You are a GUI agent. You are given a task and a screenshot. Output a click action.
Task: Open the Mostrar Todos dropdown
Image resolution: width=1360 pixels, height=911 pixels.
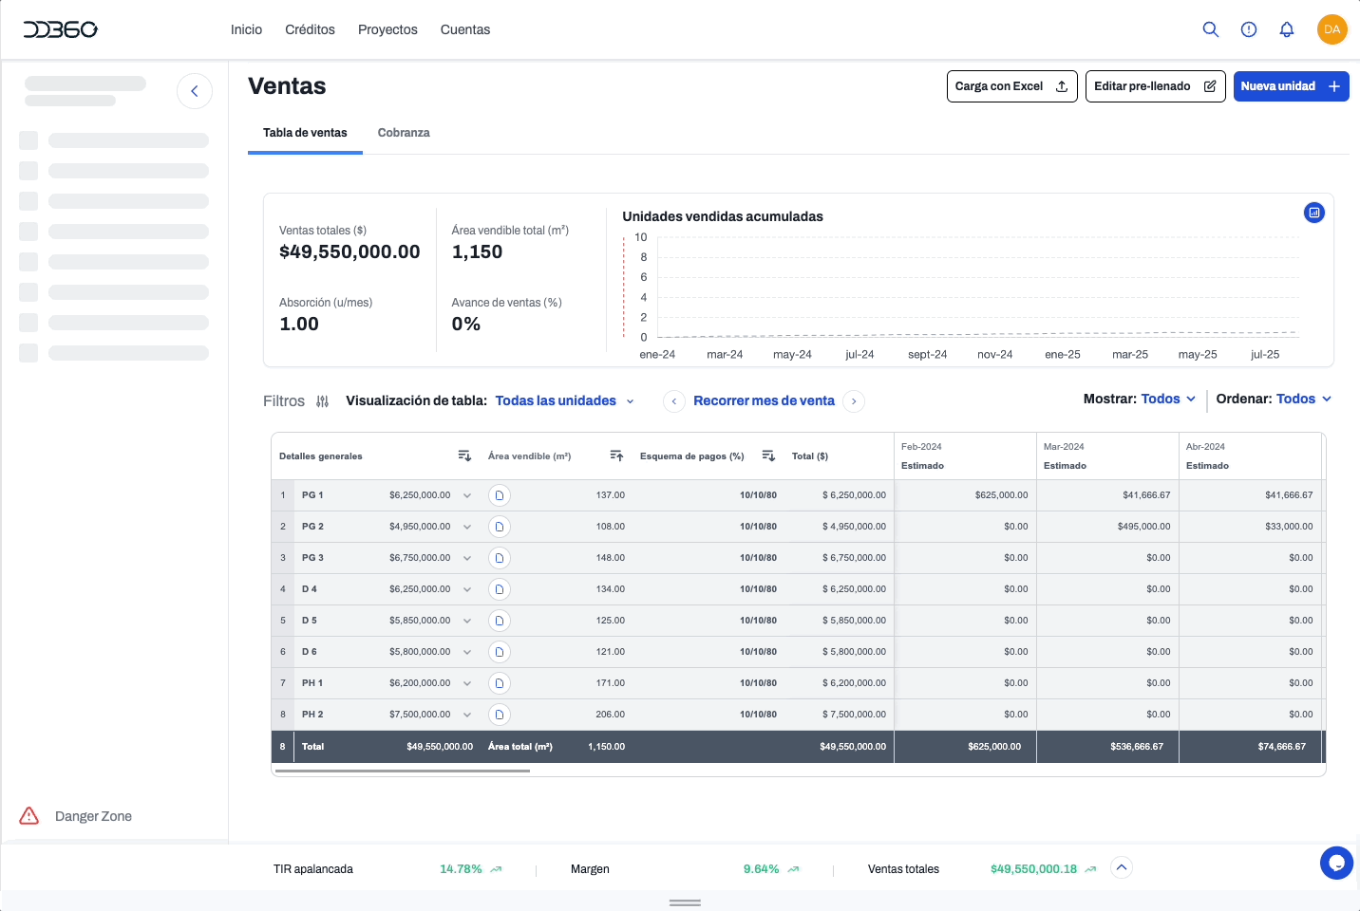(x=1167, y=400)
